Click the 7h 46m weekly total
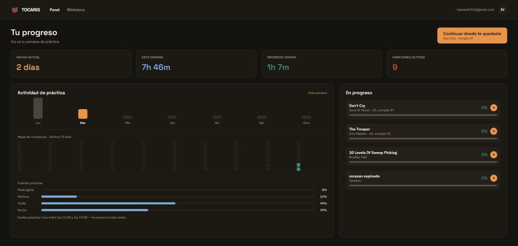Screen dimensions: 518x246 156,67
